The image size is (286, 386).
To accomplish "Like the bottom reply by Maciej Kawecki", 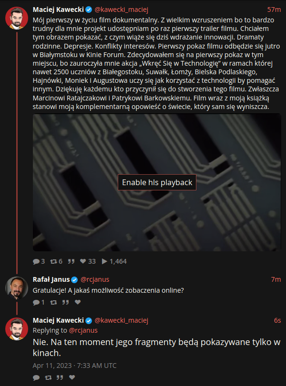I will 72,377.
